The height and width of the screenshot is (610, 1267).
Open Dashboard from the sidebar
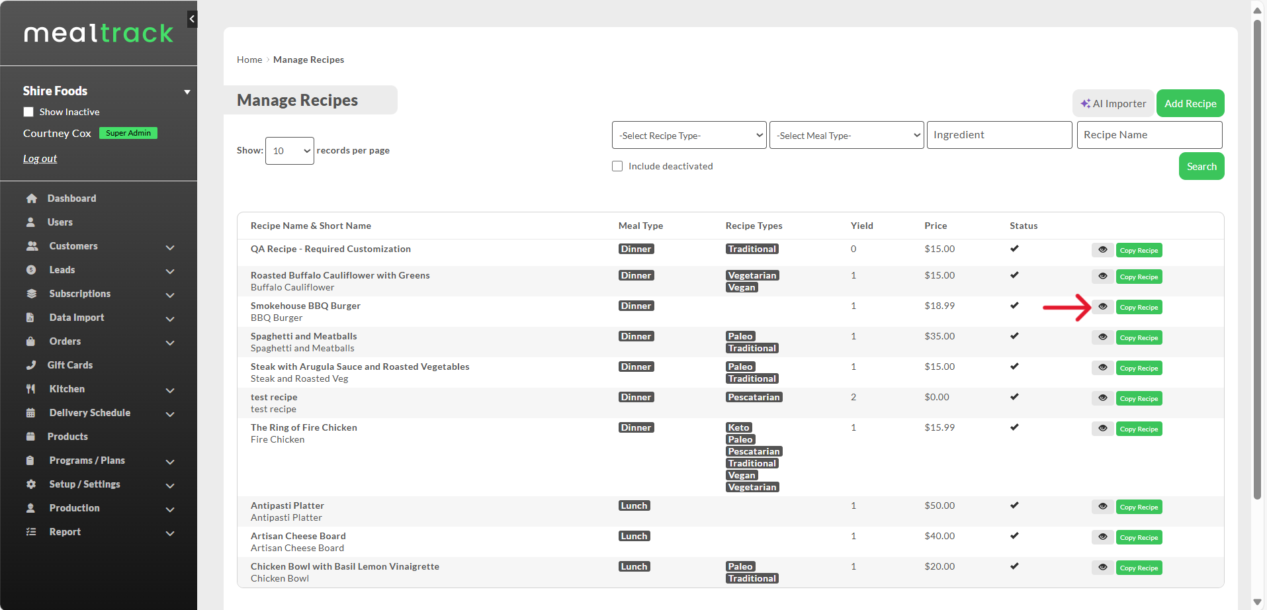(71, 198)
